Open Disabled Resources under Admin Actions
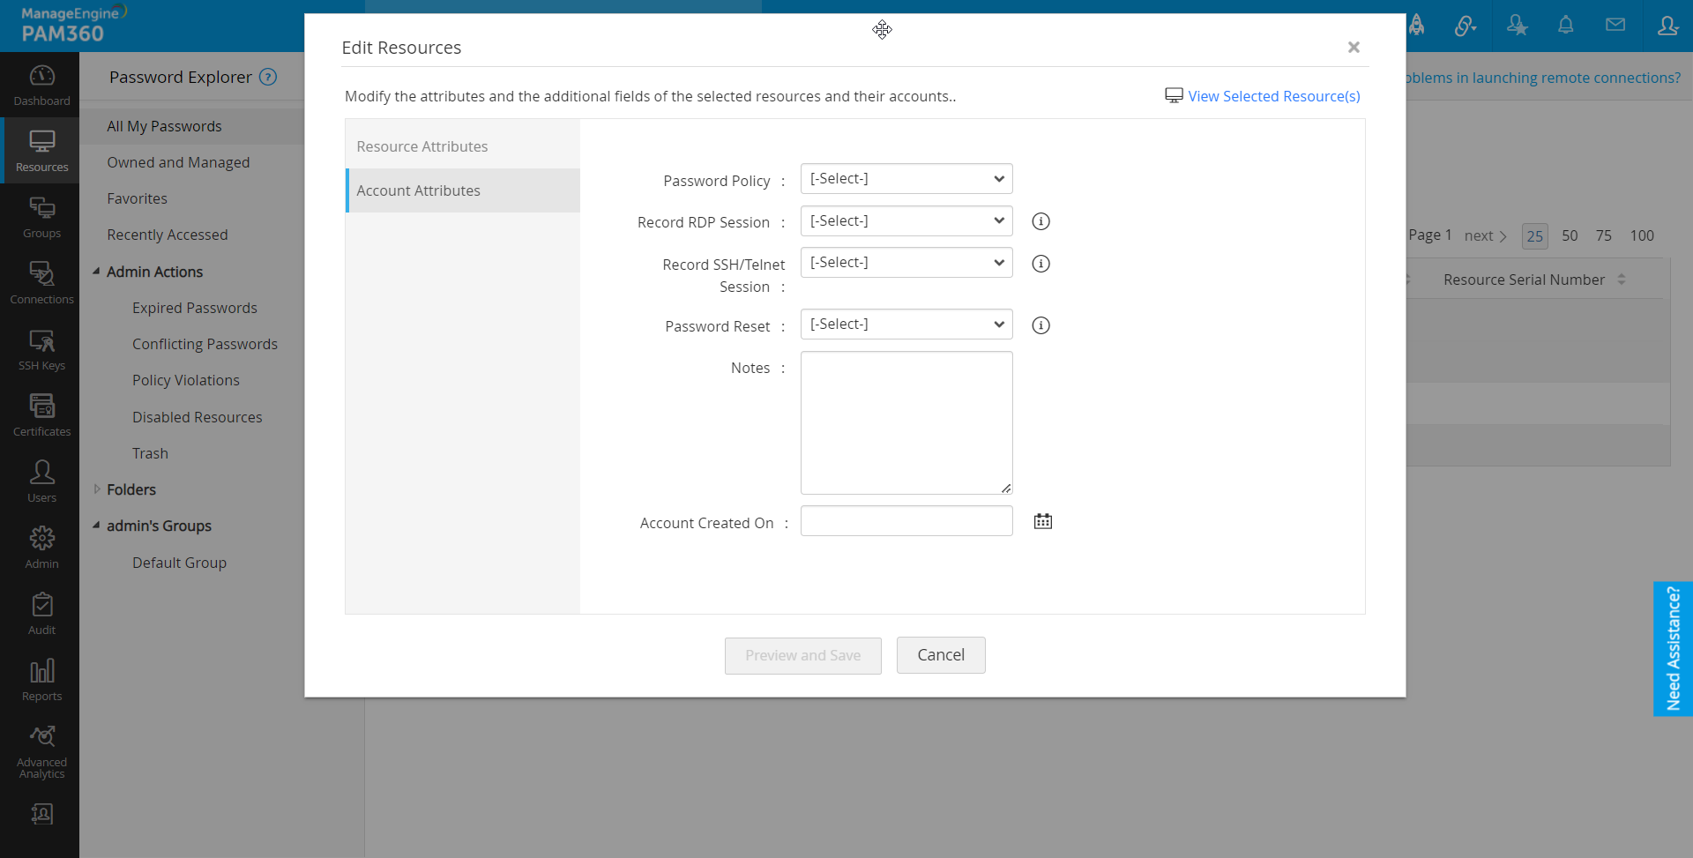 [x=198, y=417]
